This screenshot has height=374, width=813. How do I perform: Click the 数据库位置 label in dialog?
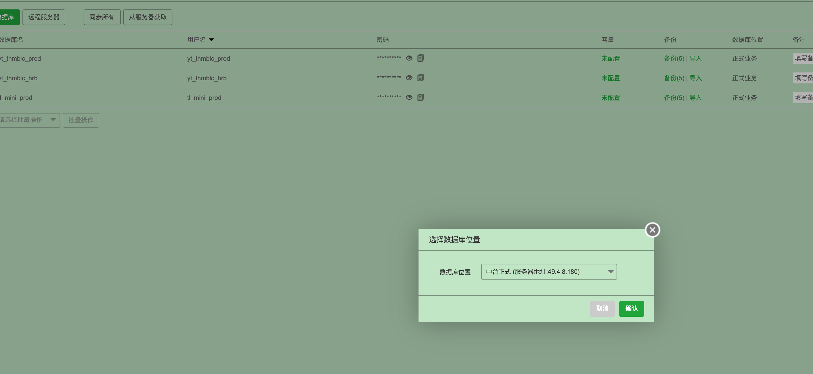coord(455,272)
